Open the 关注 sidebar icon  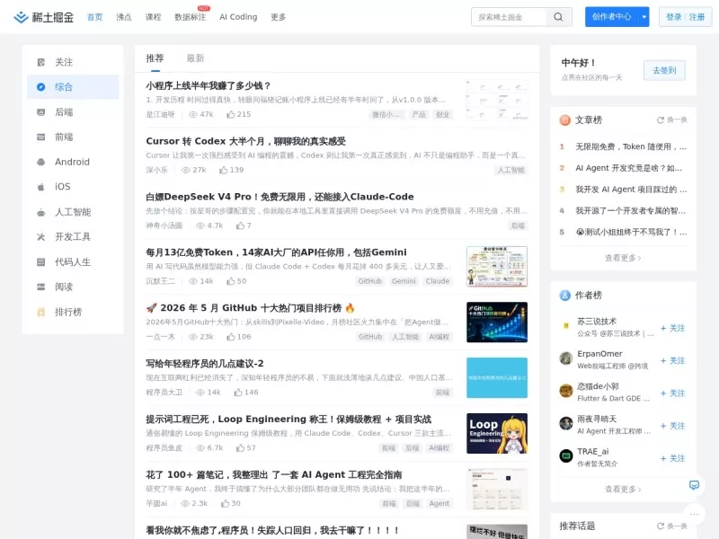pyautogui.click(x=40, y=62)
